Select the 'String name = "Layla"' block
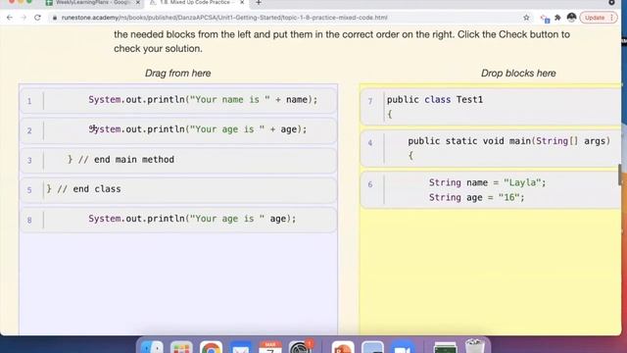Image resolution: width=627 pixels, height=353 pixels. point(491,190)
